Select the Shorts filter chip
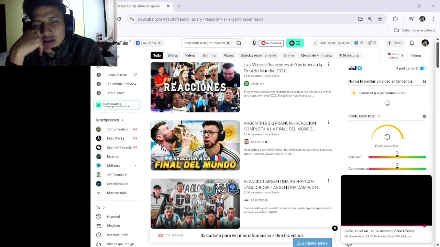Screen dimensions: 440x247 [173, 55]
